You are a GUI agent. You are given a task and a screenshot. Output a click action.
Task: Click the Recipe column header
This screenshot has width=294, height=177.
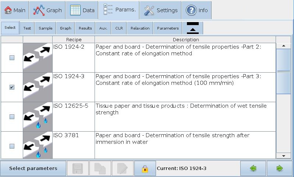[74, 40]
